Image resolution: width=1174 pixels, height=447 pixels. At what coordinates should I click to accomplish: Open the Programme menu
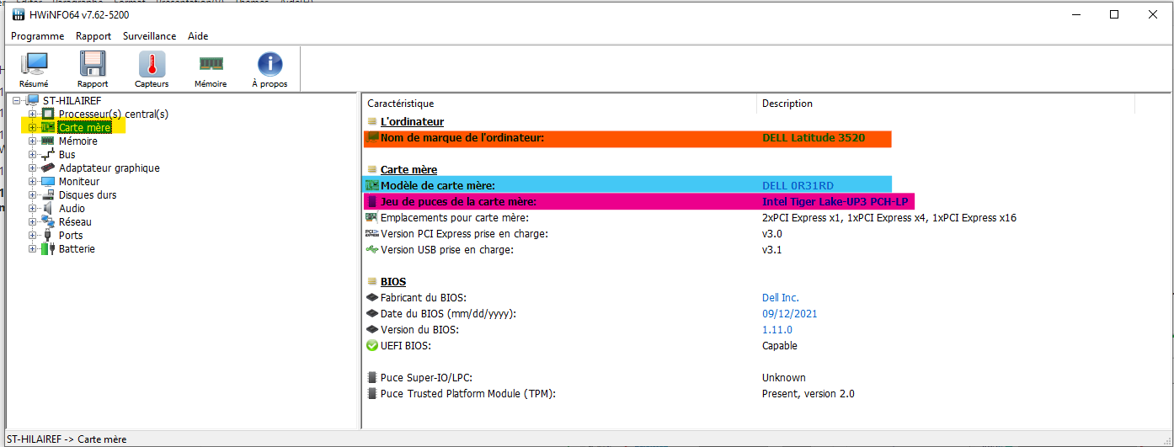[x=37, y=36]
